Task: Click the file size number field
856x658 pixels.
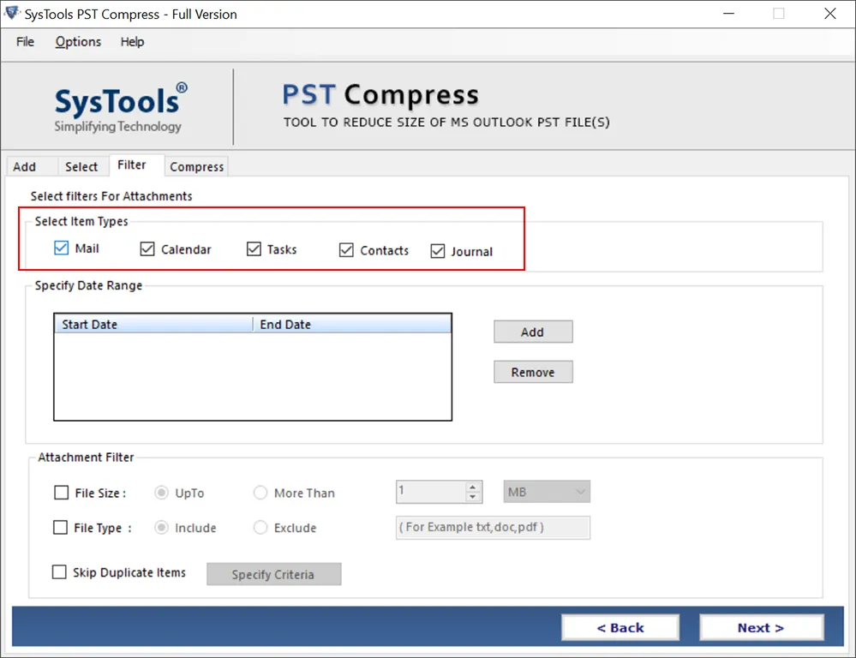Action: [x=431, y=492]
